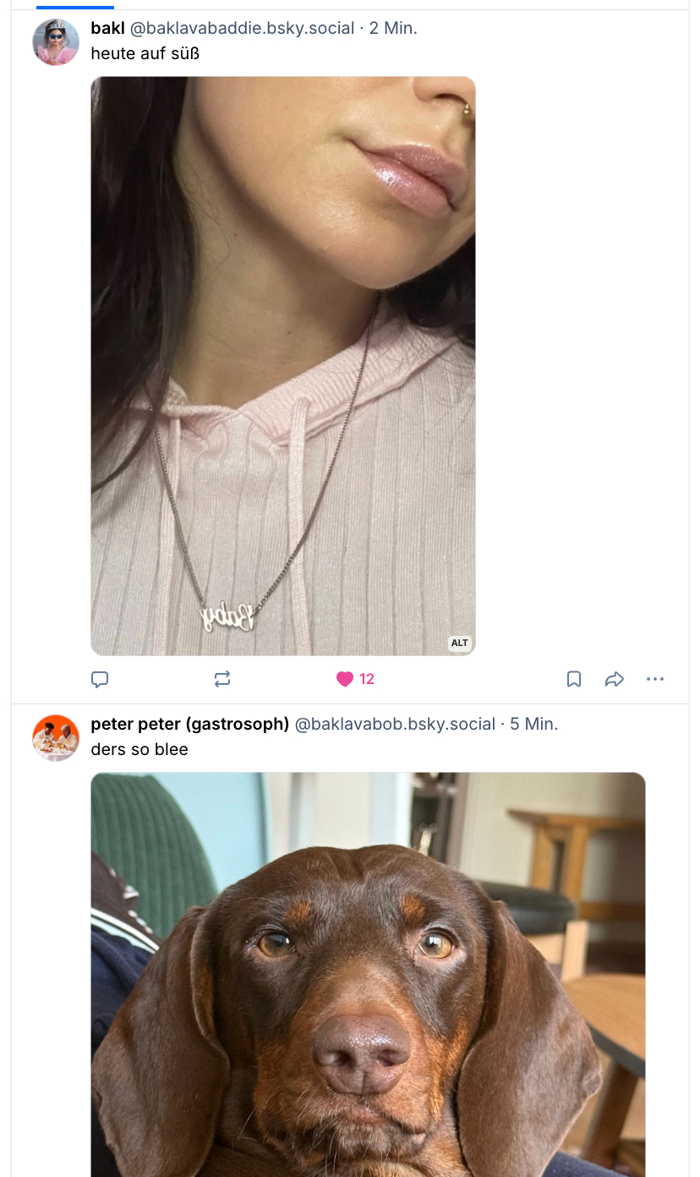Open bakl's profile avatar
Screen dimensions: 700x1177
(56, 42)
